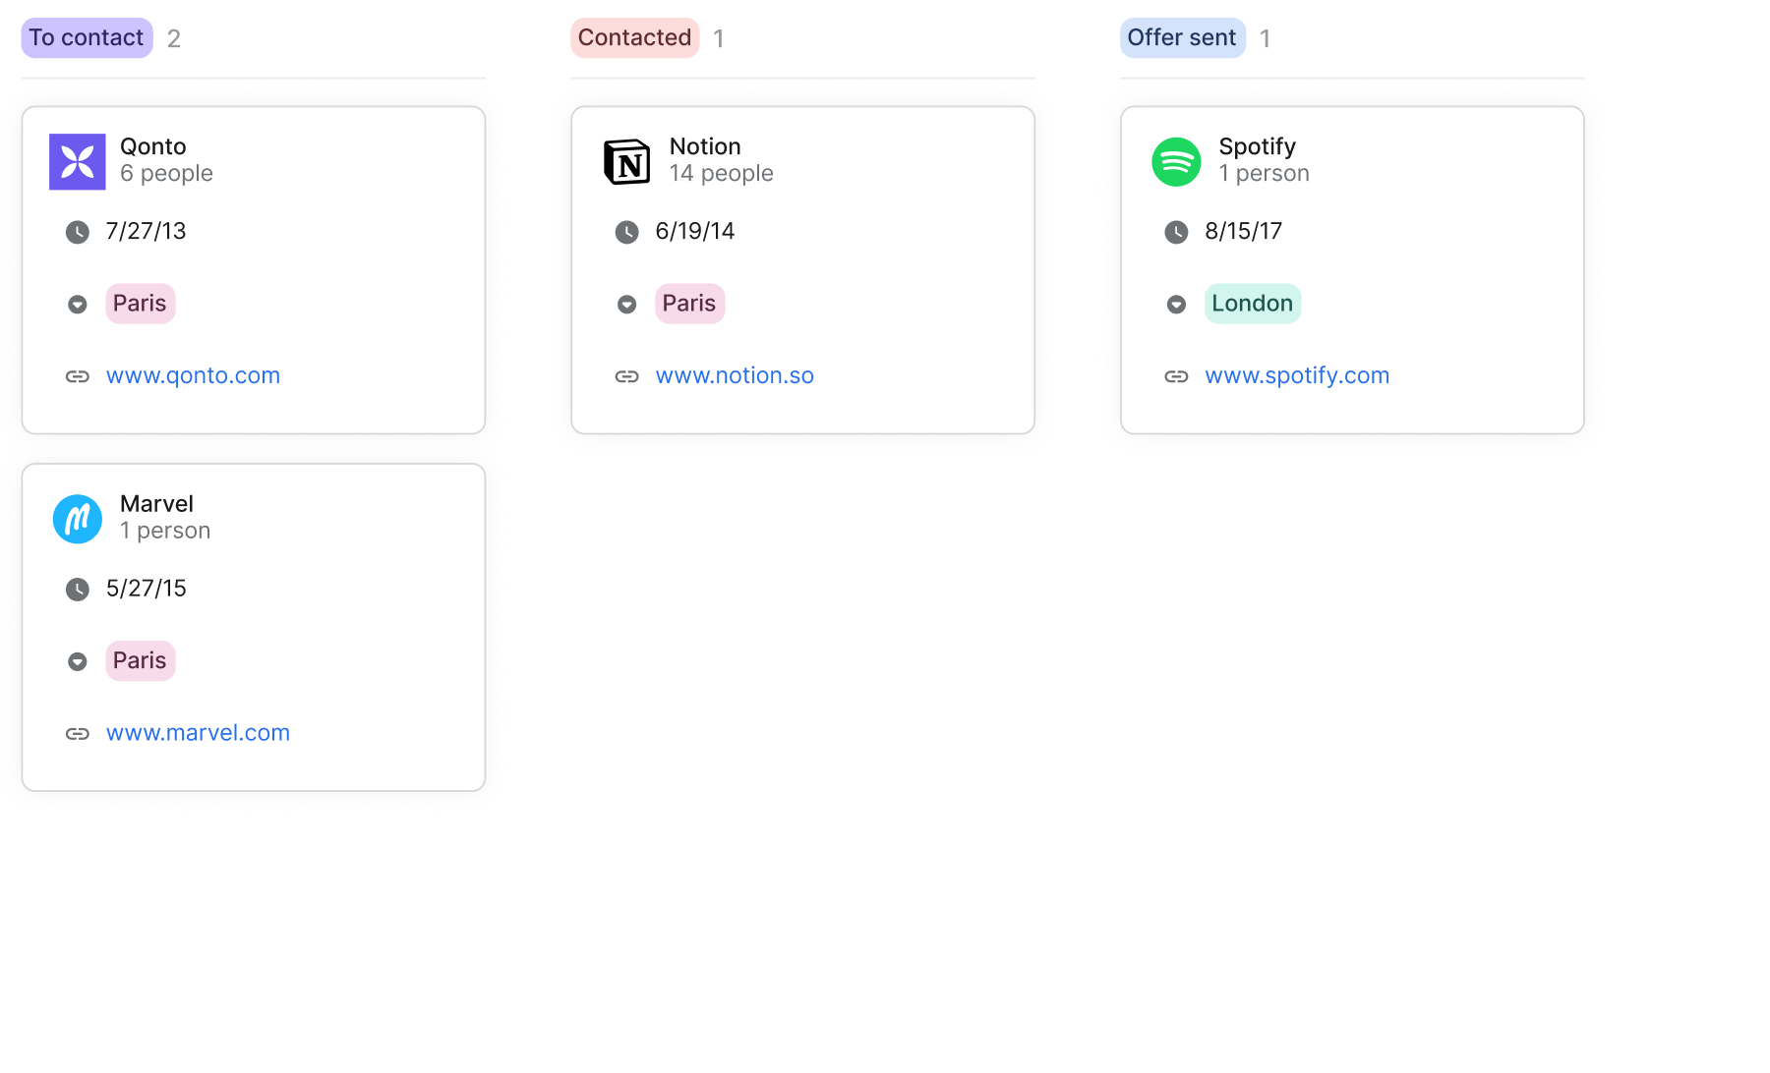Click the Marvel company logo
Screen dimensions: 1770x1073
click(x=78, y=519)
